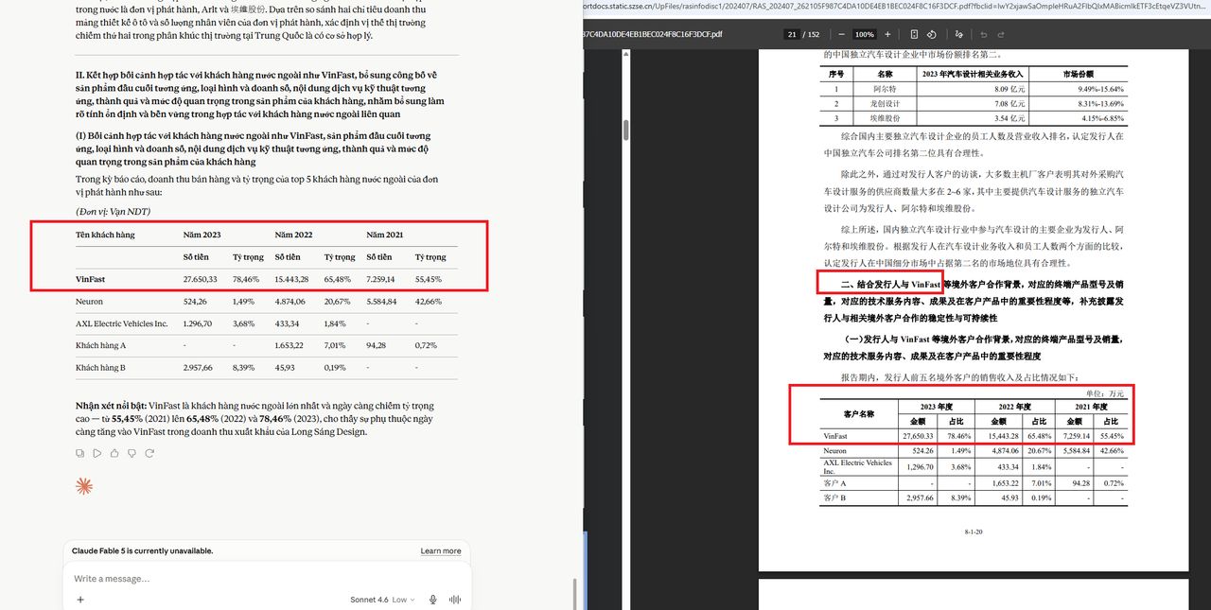Image resolution: width=1211 pixels, height=610 pixels.
Task: Click 'VinFast' cell in PDF table
Action: 835,436
